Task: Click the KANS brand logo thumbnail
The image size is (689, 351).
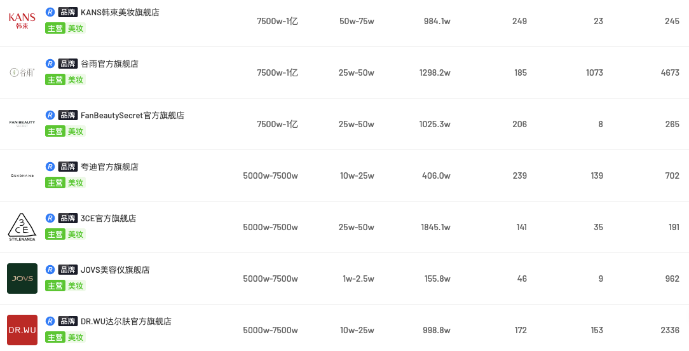Action: [22, 20]
